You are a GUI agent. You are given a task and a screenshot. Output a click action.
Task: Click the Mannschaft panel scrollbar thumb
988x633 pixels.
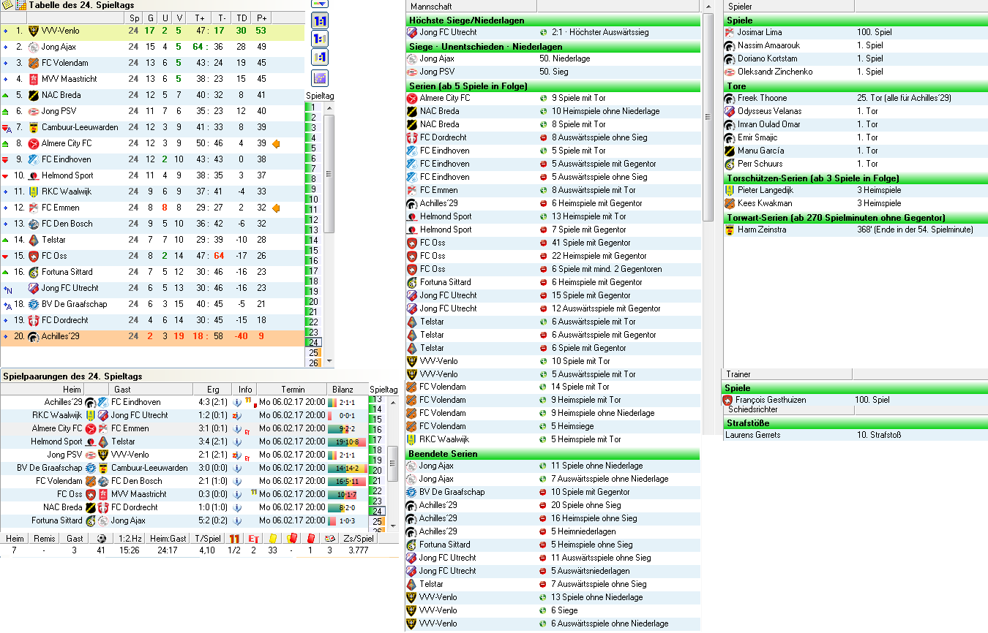click(x=708, y=117)
